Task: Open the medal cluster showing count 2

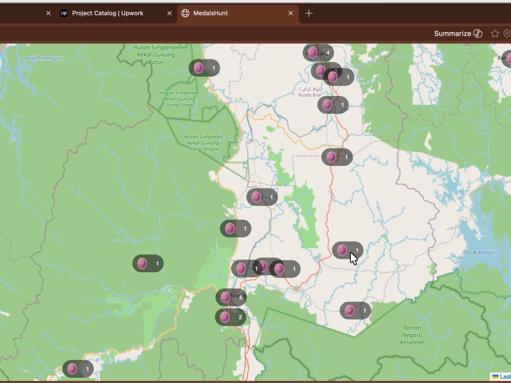Action: (x=231, y=317)
